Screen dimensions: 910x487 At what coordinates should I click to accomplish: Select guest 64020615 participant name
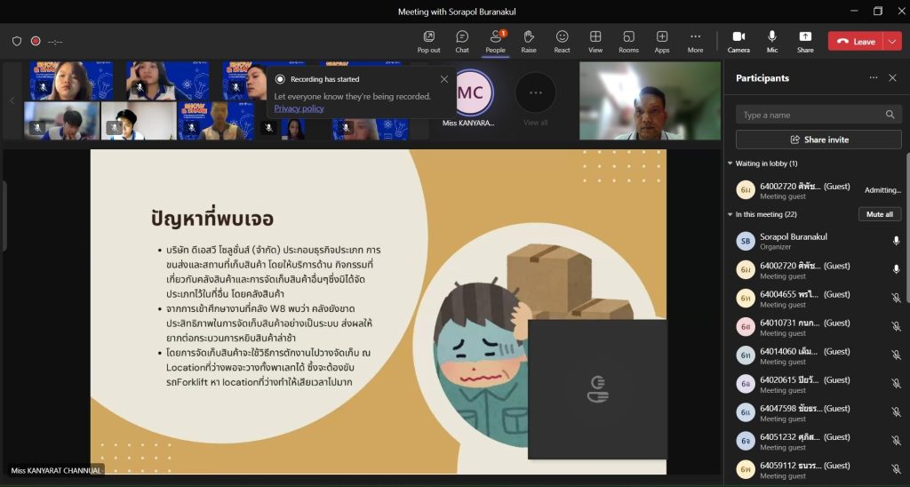coord(805,379)
